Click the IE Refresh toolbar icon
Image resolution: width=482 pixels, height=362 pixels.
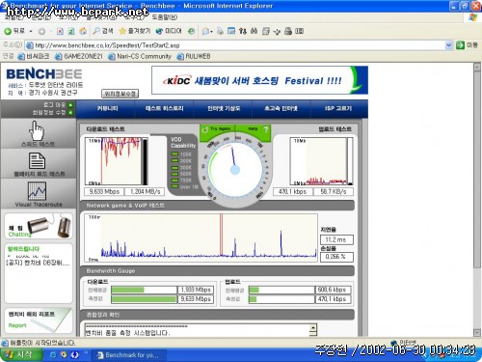coord(71,31)
